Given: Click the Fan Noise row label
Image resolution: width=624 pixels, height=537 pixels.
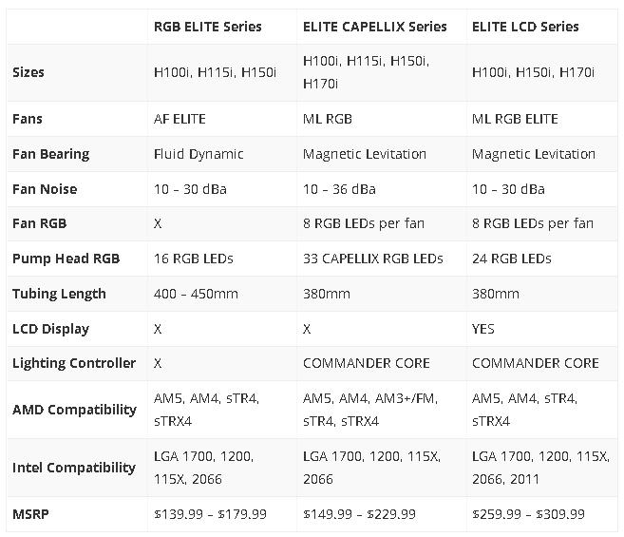Looking at the screenshot, I should click(x=45, y=189).
